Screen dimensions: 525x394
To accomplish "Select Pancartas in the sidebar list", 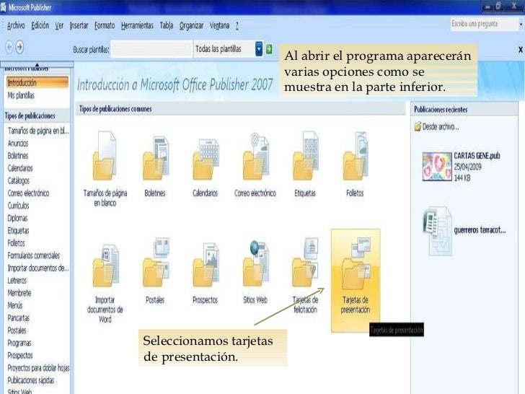I will [x=19, y=318].
